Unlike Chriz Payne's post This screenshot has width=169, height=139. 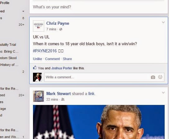coord(37,59)
